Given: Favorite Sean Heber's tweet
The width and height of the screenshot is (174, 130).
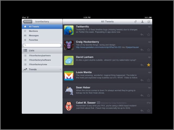Looking at the screenshot, I should pos(148,95).
